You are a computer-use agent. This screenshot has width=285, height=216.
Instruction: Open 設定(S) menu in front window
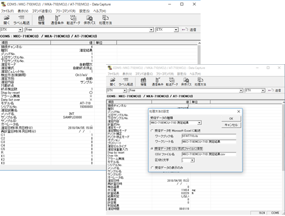(x=181, y=74)
